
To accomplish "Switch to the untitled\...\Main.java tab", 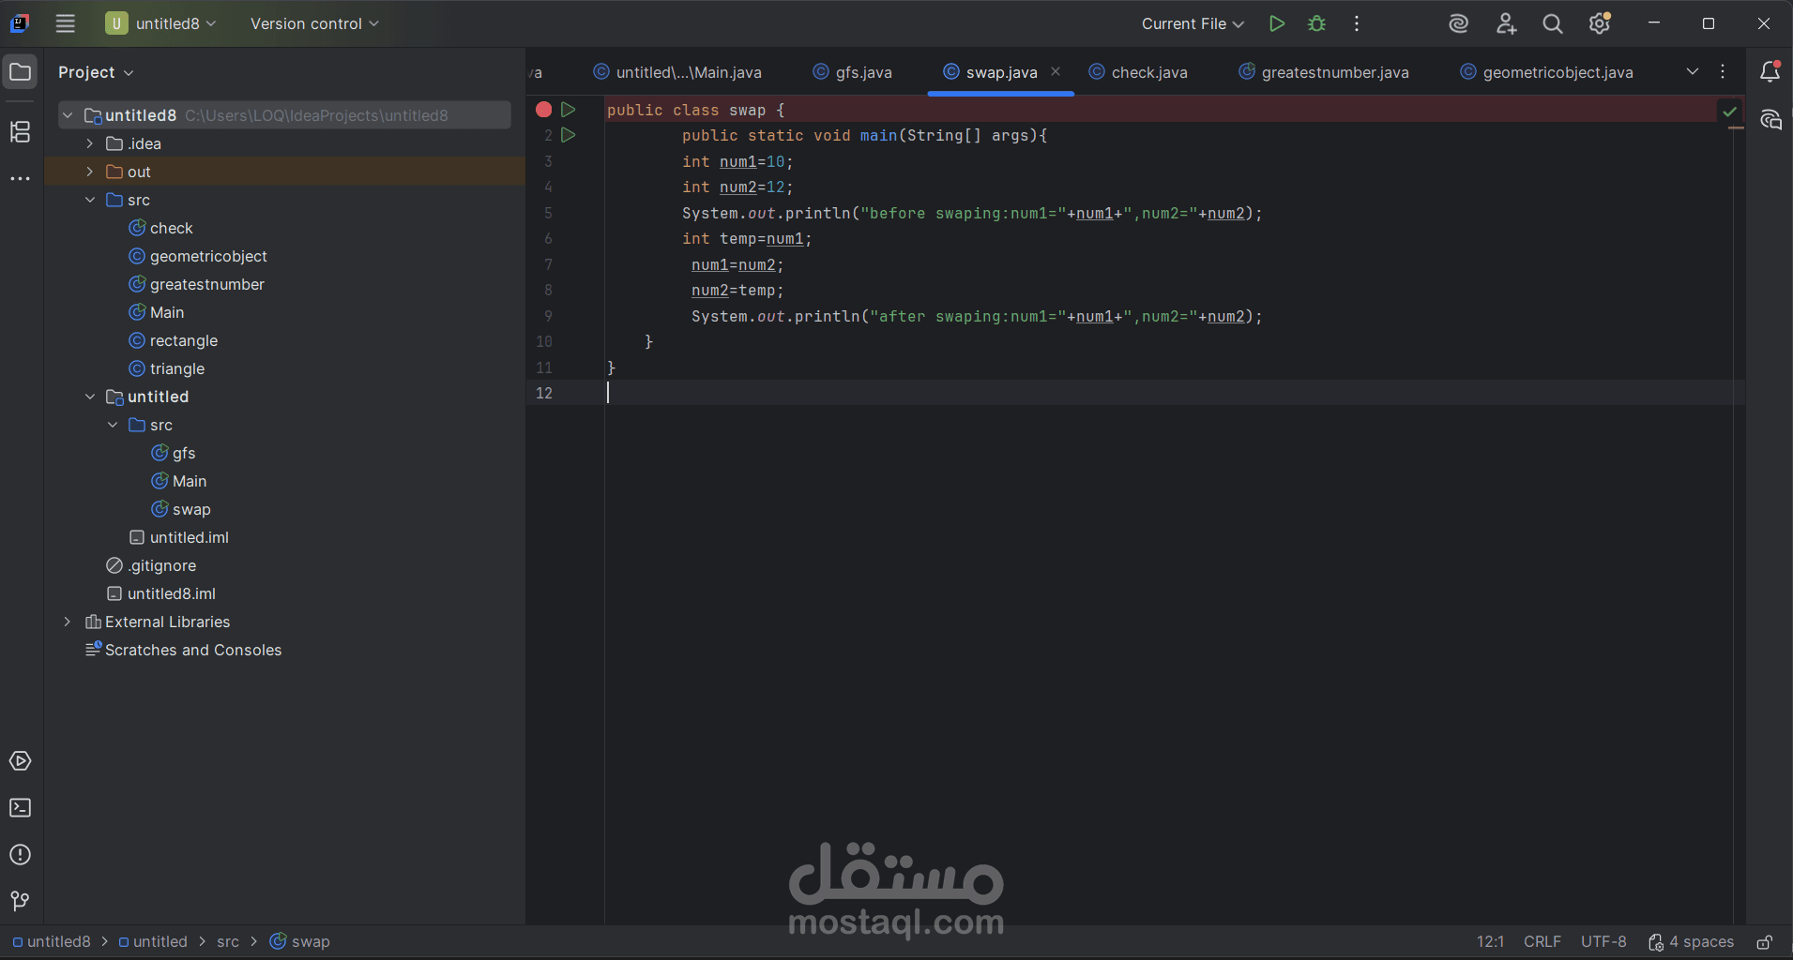I will (x=677, y=72).
